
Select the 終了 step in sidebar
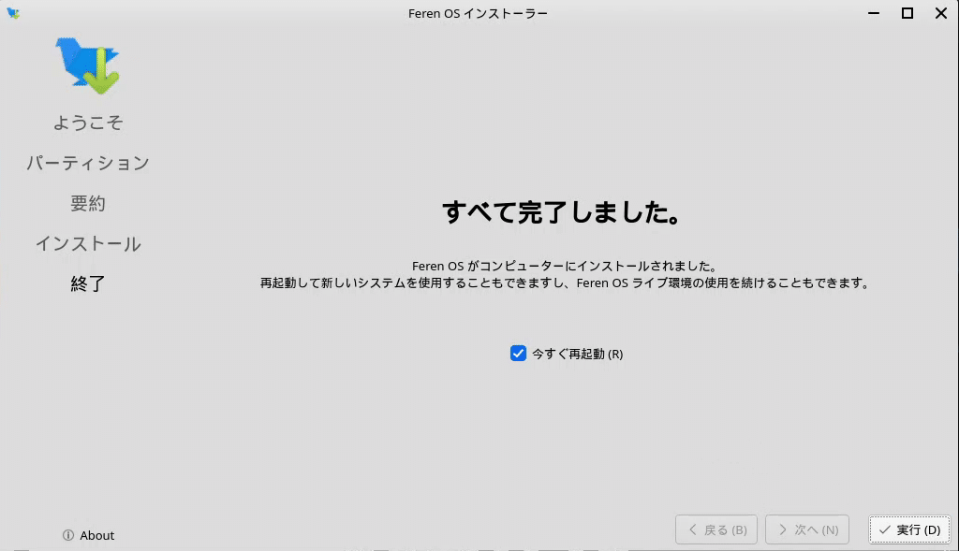click(x=88, y=284)
